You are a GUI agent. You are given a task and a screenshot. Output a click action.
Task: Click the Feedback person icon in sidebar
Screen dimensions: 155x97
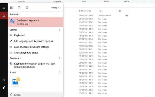[4, 88]
